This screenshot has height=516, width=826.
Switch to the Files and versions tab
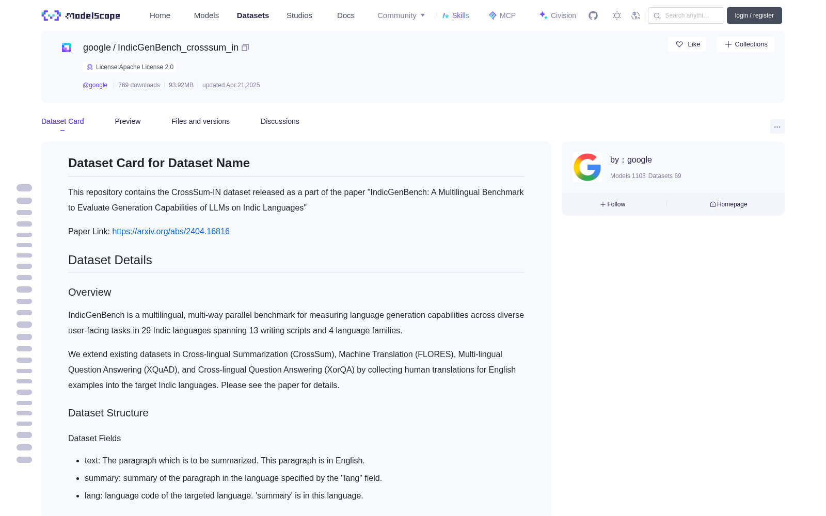click(x=200, y=121)
